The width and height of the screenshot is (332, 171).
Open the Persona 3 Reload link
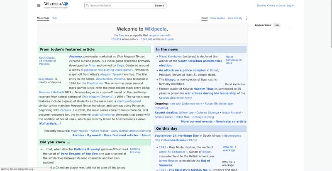click(x=51, y=93)
